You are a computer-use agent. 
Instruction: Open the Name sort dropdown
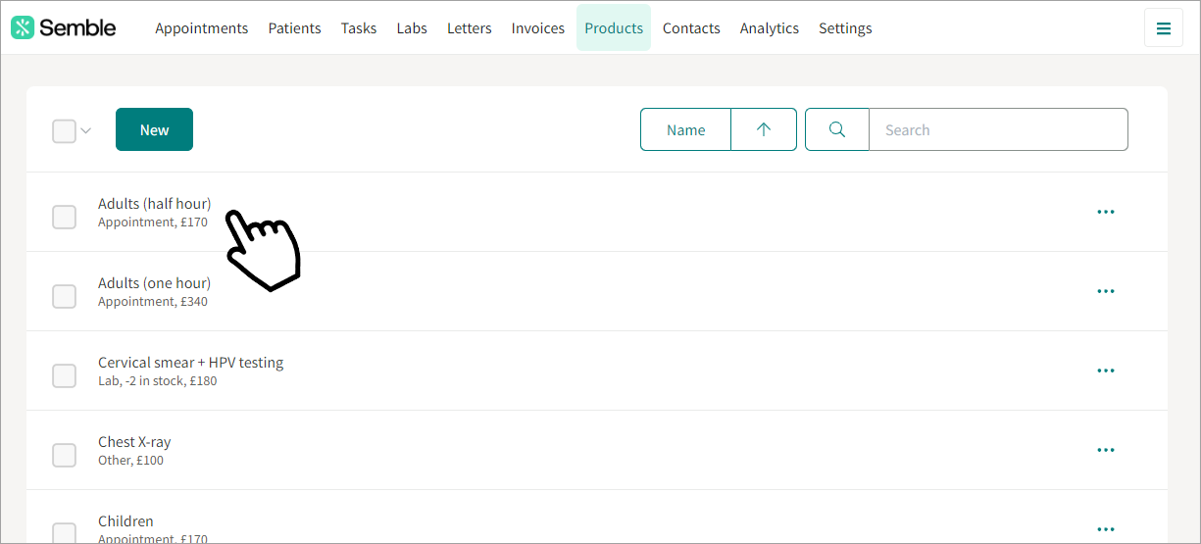(x=686, y=129)
